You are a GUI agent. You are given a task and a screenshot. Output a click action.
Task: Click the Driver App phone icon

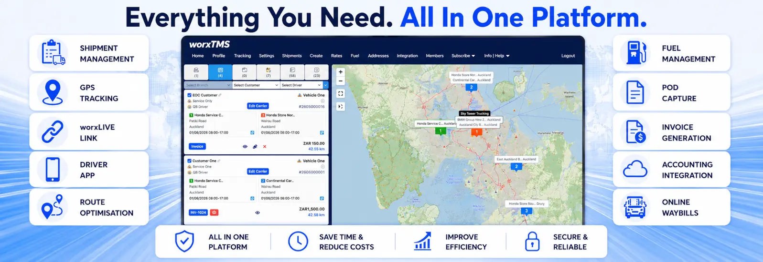click(53, 170)
